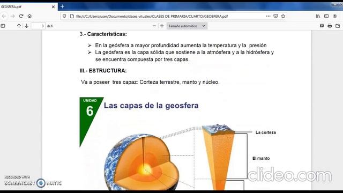Open the page actions three-dots menu
The width and height of the screenshot is (343, 193).
(268, 16)
